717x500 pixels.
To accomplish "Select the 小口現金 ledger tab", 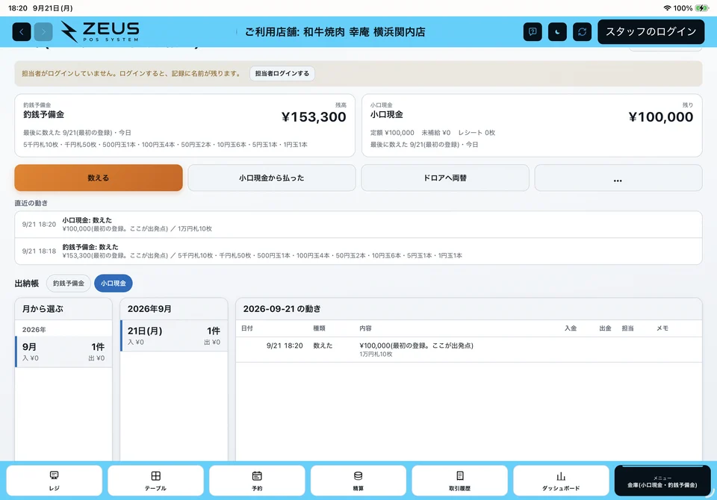I will point(114,284).
